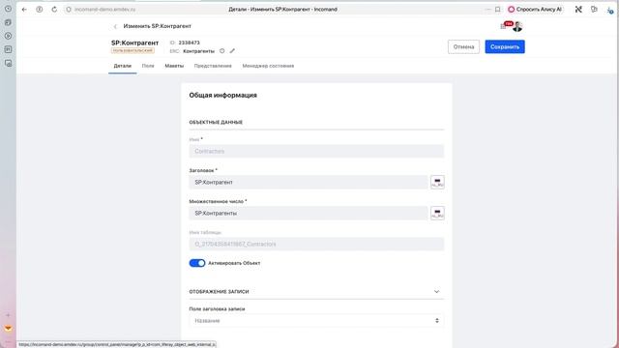Open the clock history icon in the browser sidebar

coord(8,9)
